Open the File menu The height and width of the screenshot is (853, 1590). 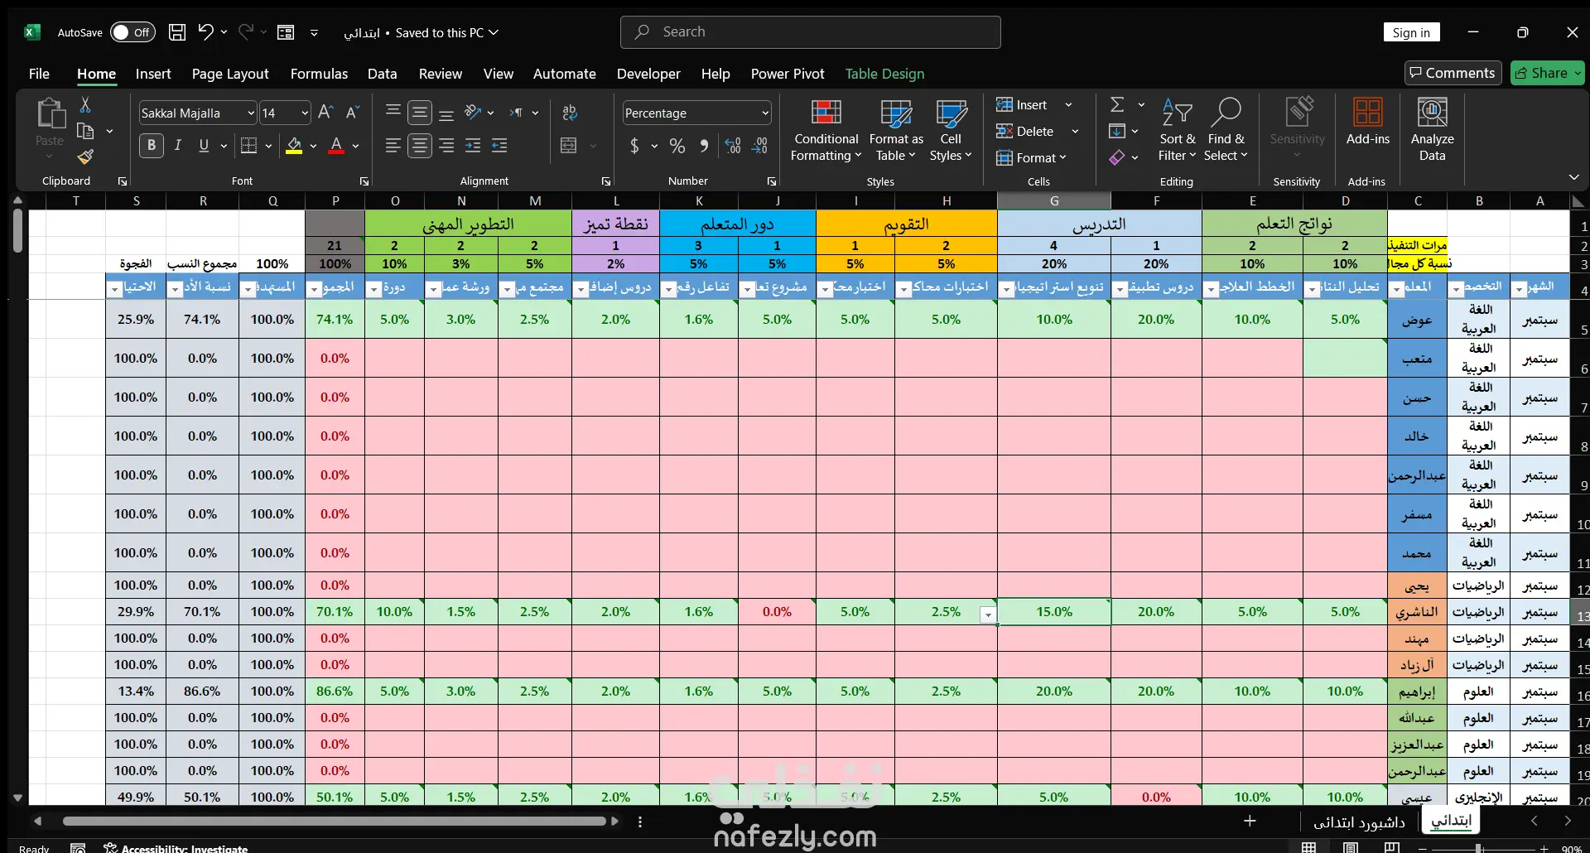[39, 74]
